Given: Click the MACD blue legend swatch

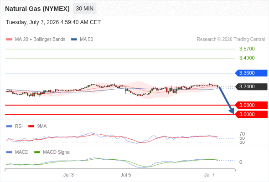Looking at the screenshot, I should 9,152.
